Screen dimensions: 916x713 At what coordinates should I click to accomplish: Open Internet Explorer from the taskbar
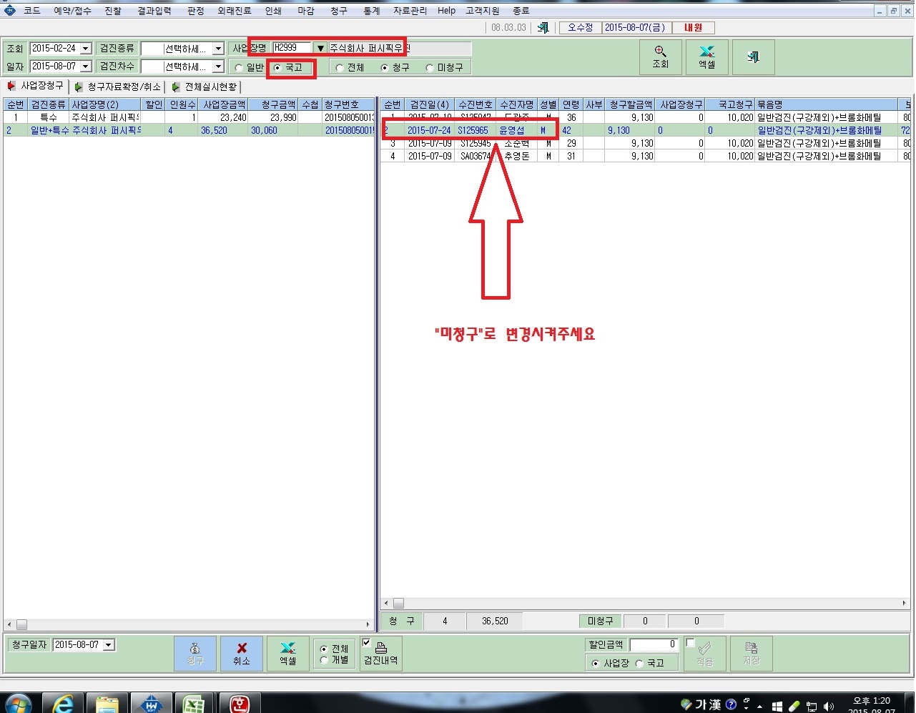(x=63, y=704)
